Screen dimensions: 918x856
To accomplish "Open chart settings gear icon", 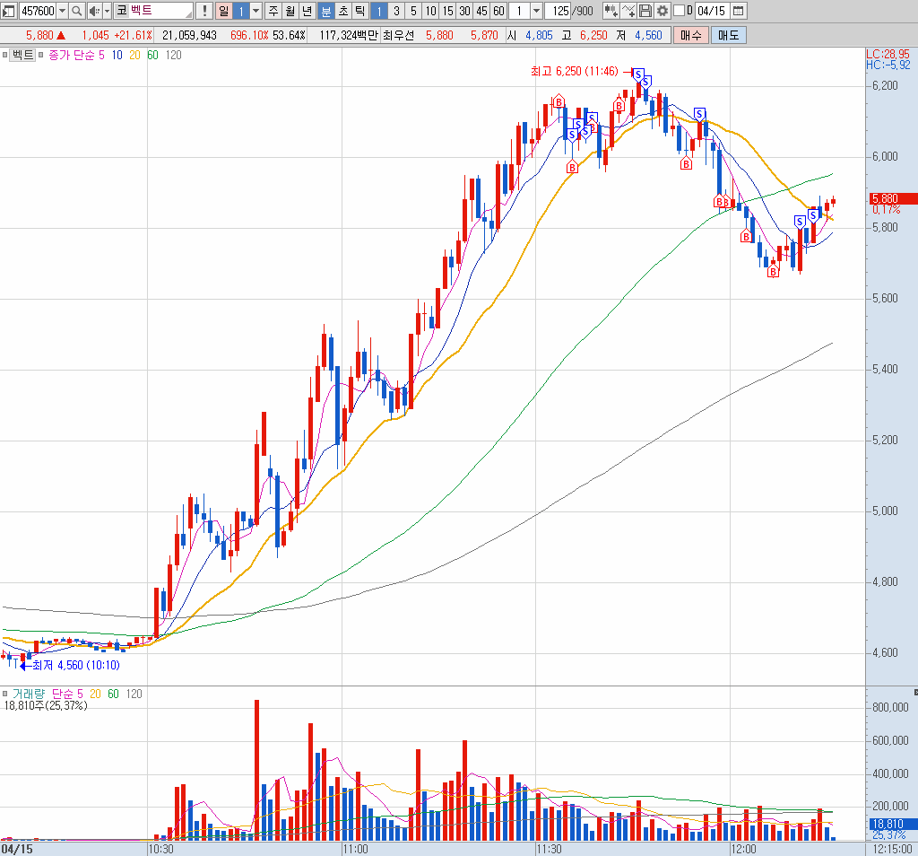I will coord(662,11).
